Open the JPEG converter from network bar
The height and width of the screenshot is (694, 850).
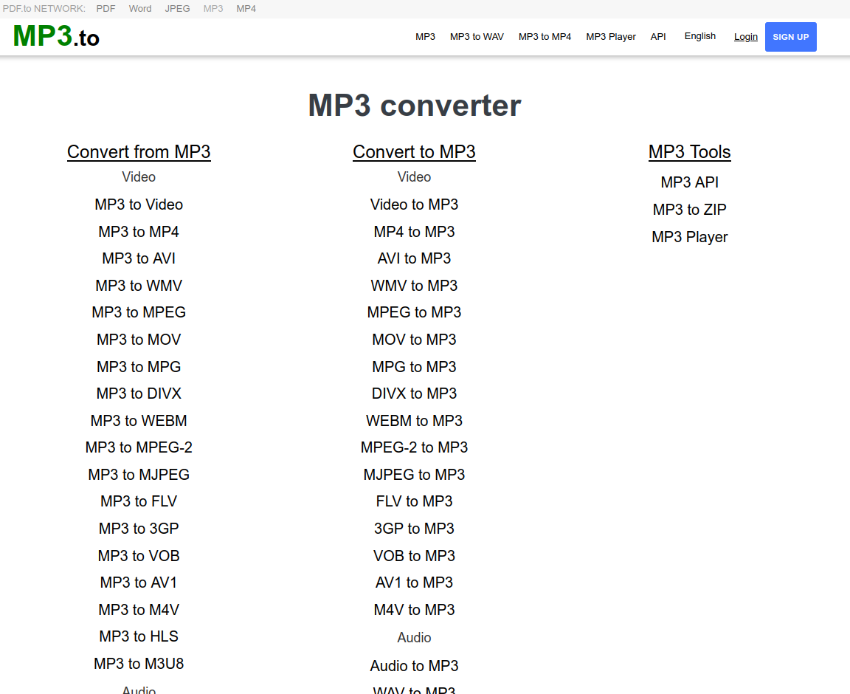coord(177,9)
